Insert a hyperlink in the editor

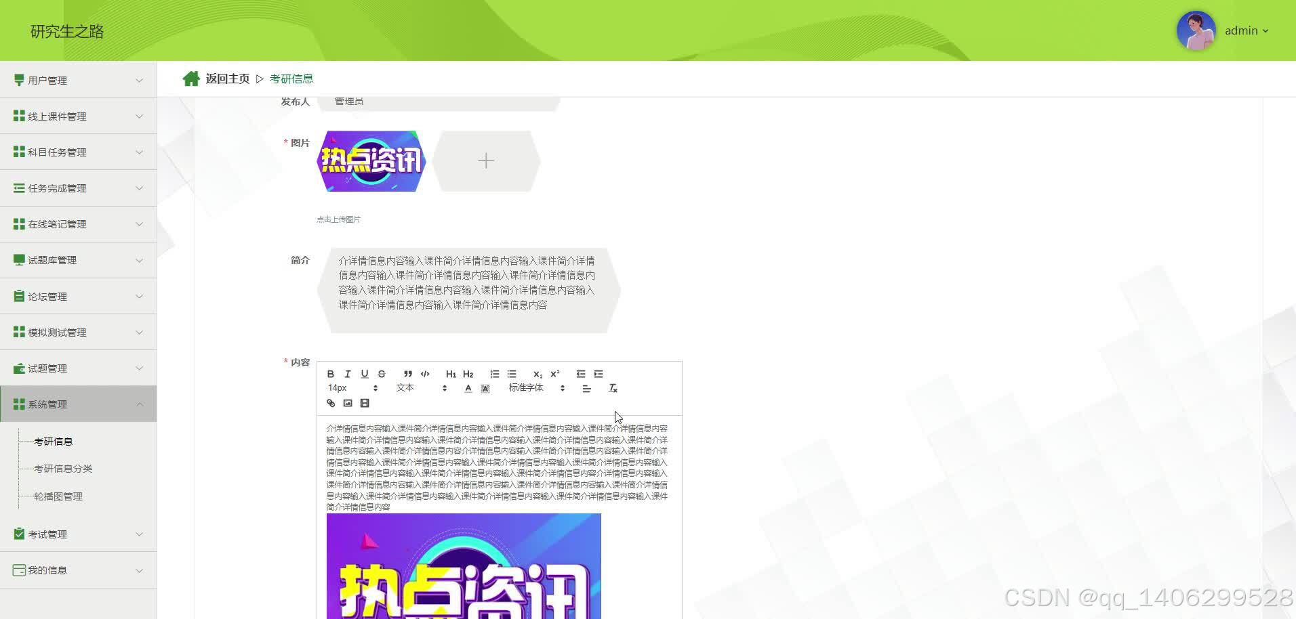click(331, 403)
